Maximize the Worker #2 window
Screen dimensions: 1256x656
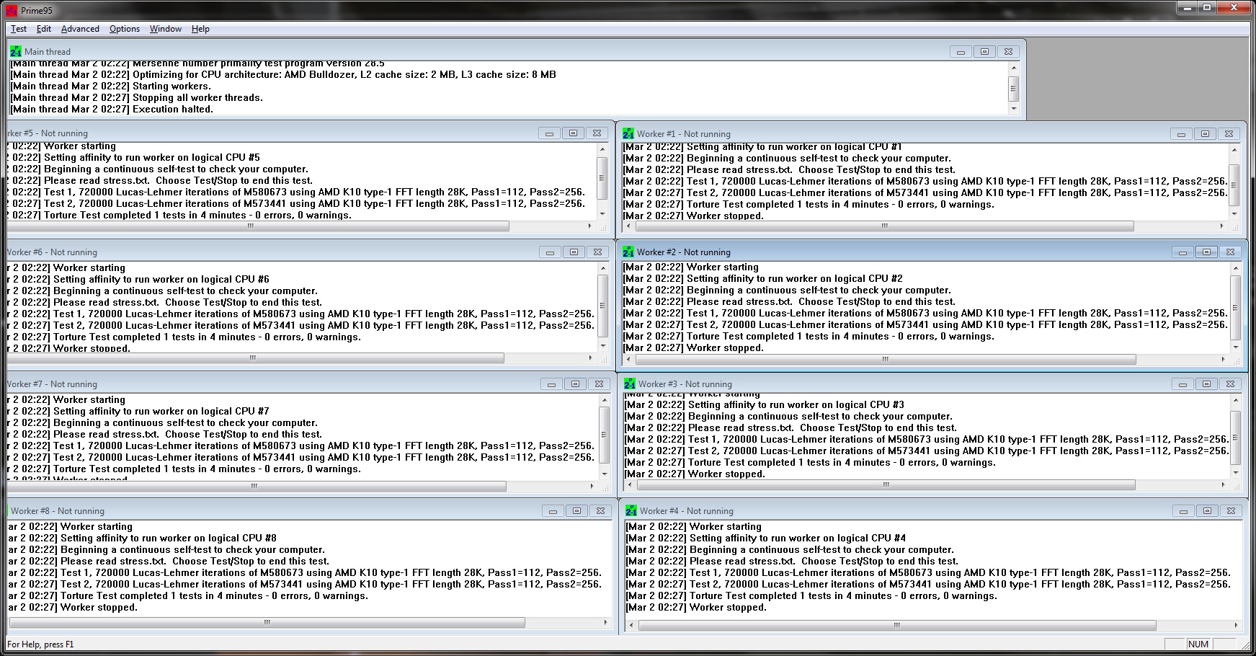(x=1206, y=252)
